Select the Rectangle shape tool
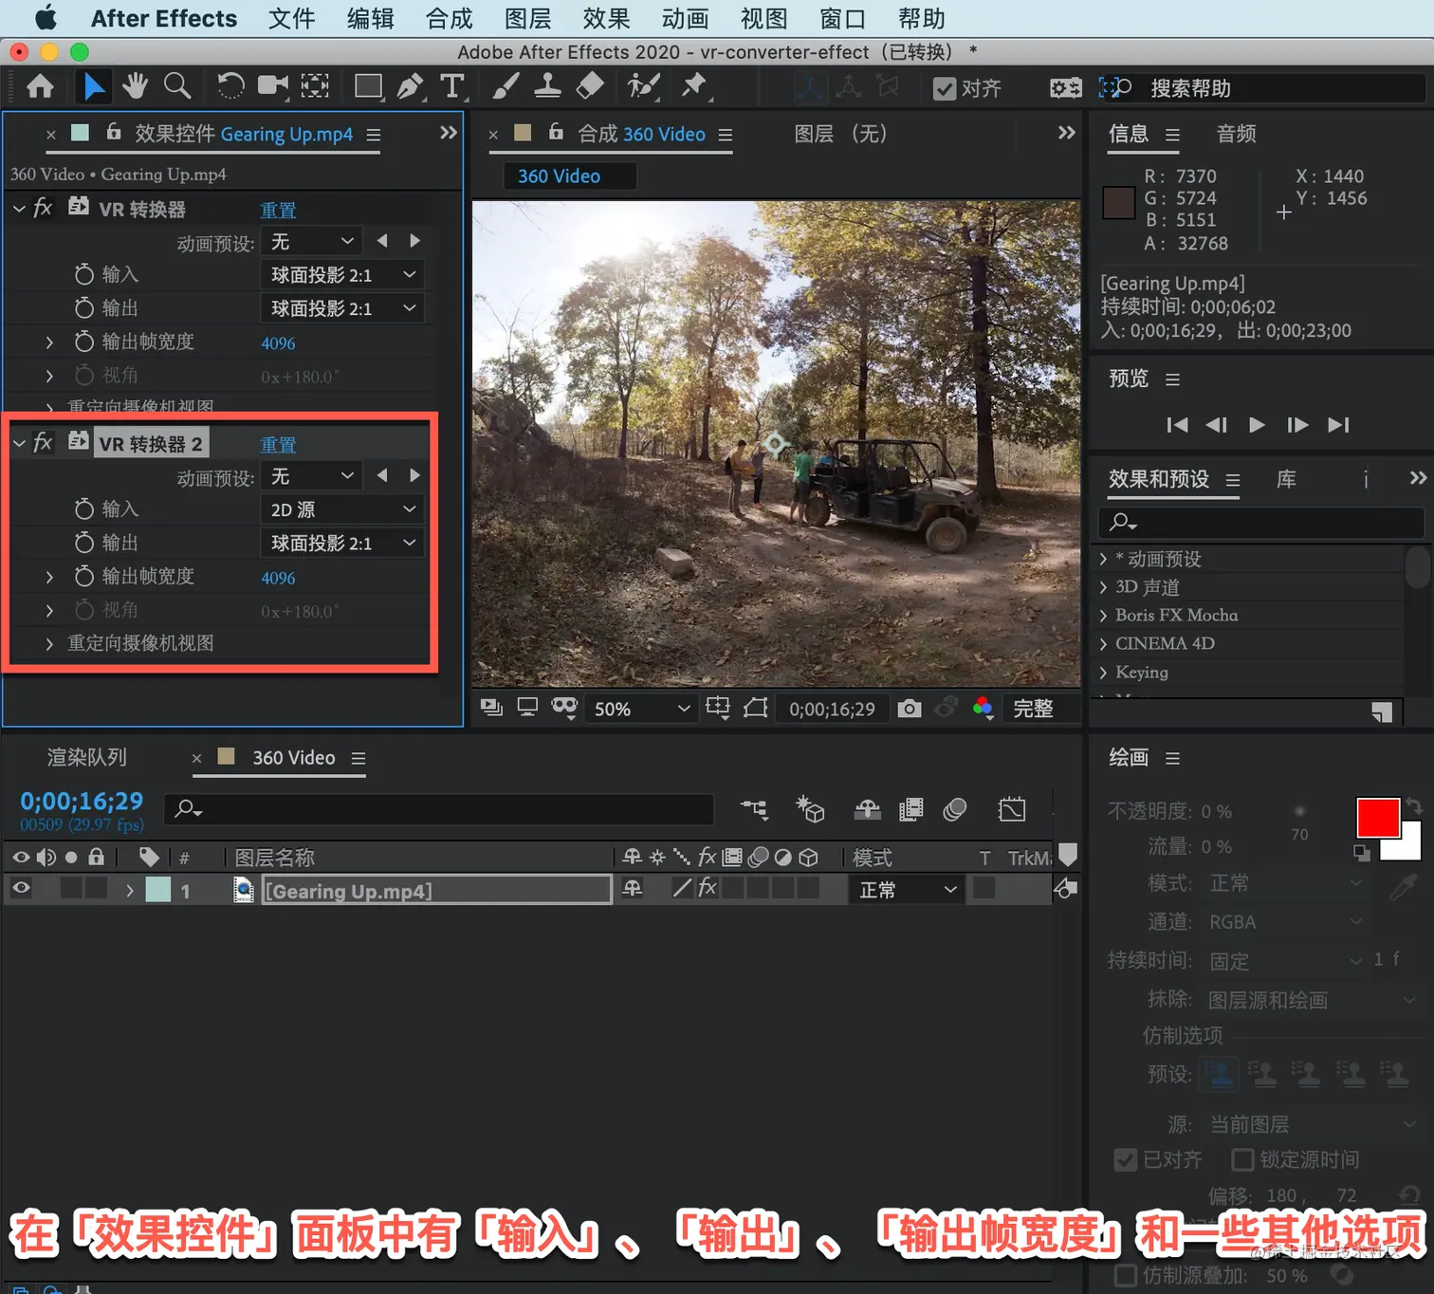This screenshot has width=1434, height=1294. (x=368, y=86)
